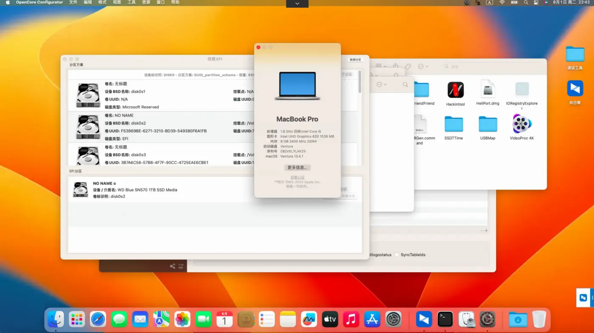
Task: Open the top menu bar drop-down chevron
Action: [297, 3]
